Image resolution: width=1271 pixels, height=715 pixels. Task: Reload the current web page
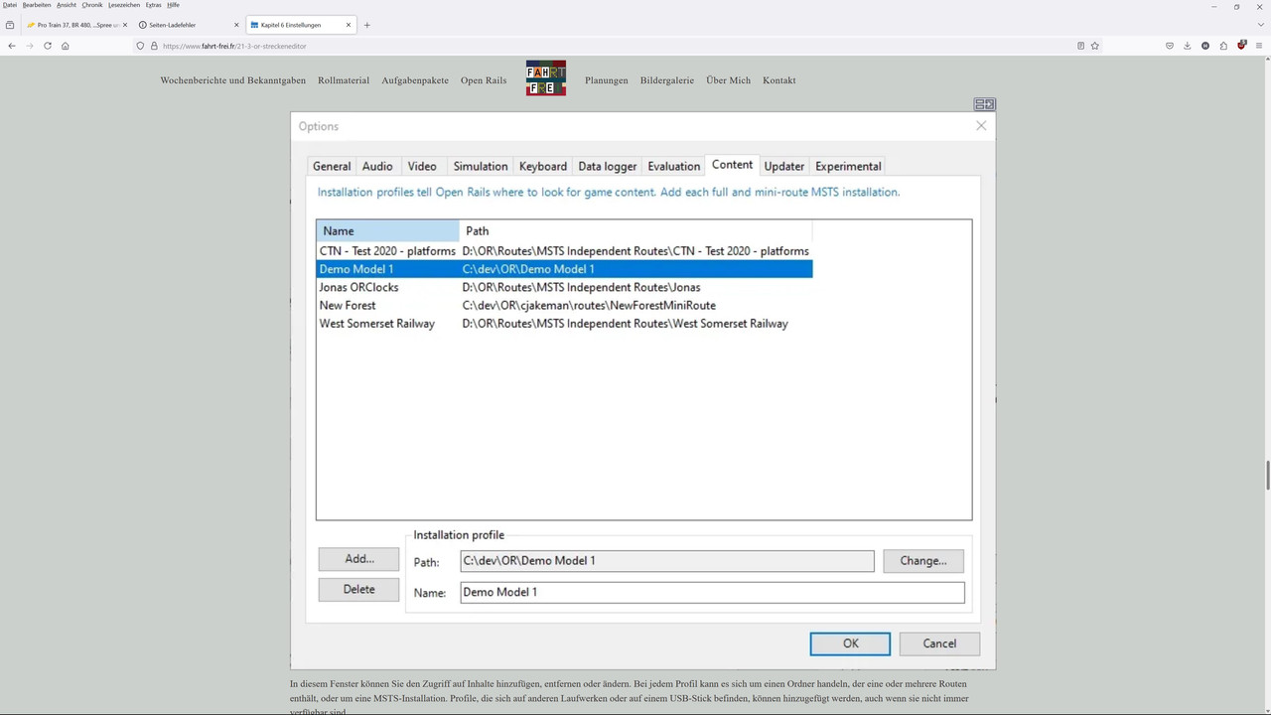point(47,46)
